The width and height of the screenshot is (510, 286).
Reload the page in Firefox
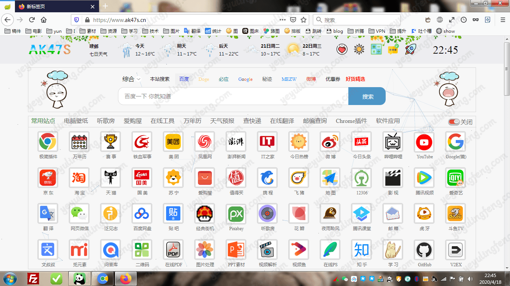tap(32, 20)
